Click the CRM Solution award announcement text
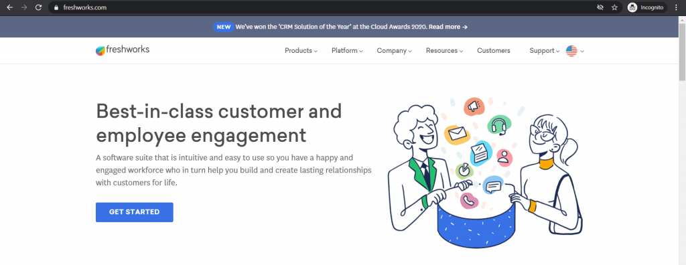Viewport: 686px width, 265px height. (331, 27)
